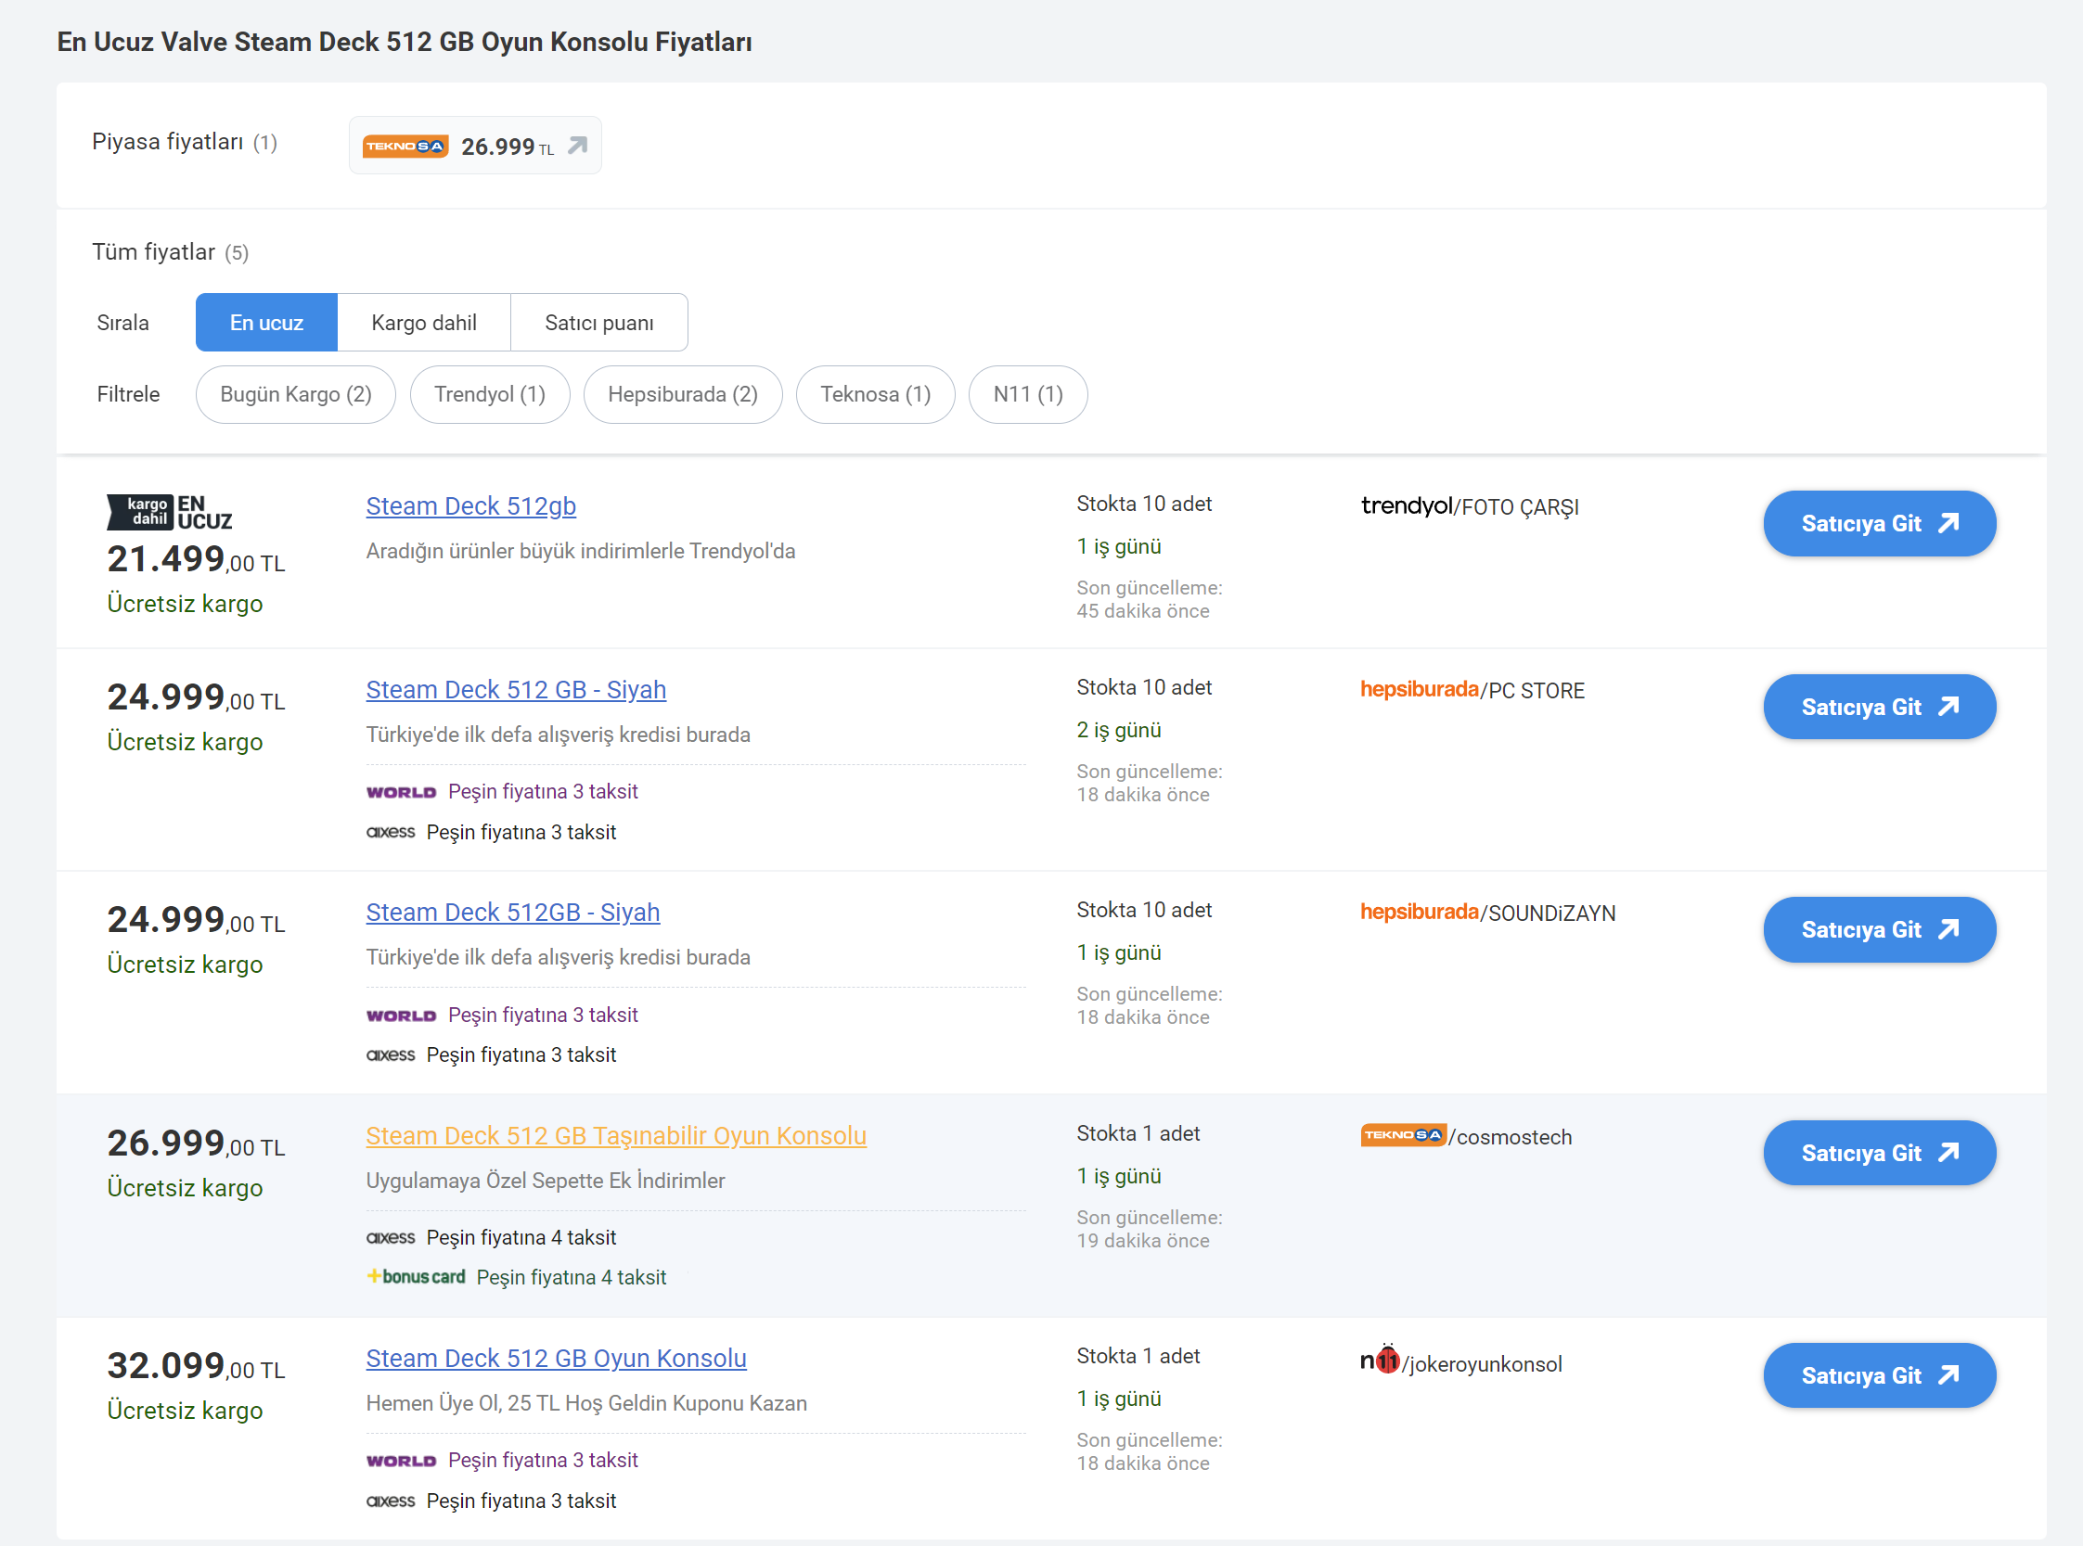
Task: Click the 'Piyasa fiyatları (1)' label
Action: click(x=185, y=142)
